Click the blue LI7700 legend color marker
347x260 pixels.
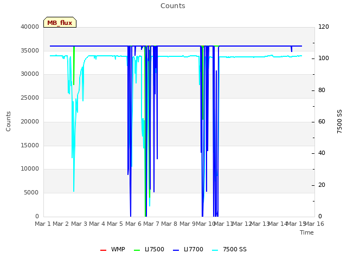(x=176, y=250)
